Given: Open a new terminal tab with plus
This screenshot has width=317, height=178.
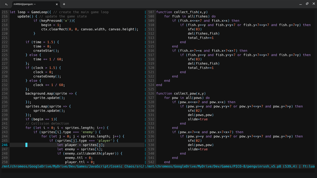Looking at the screenshot, I should pyautogui.click(x=64, y=4).
